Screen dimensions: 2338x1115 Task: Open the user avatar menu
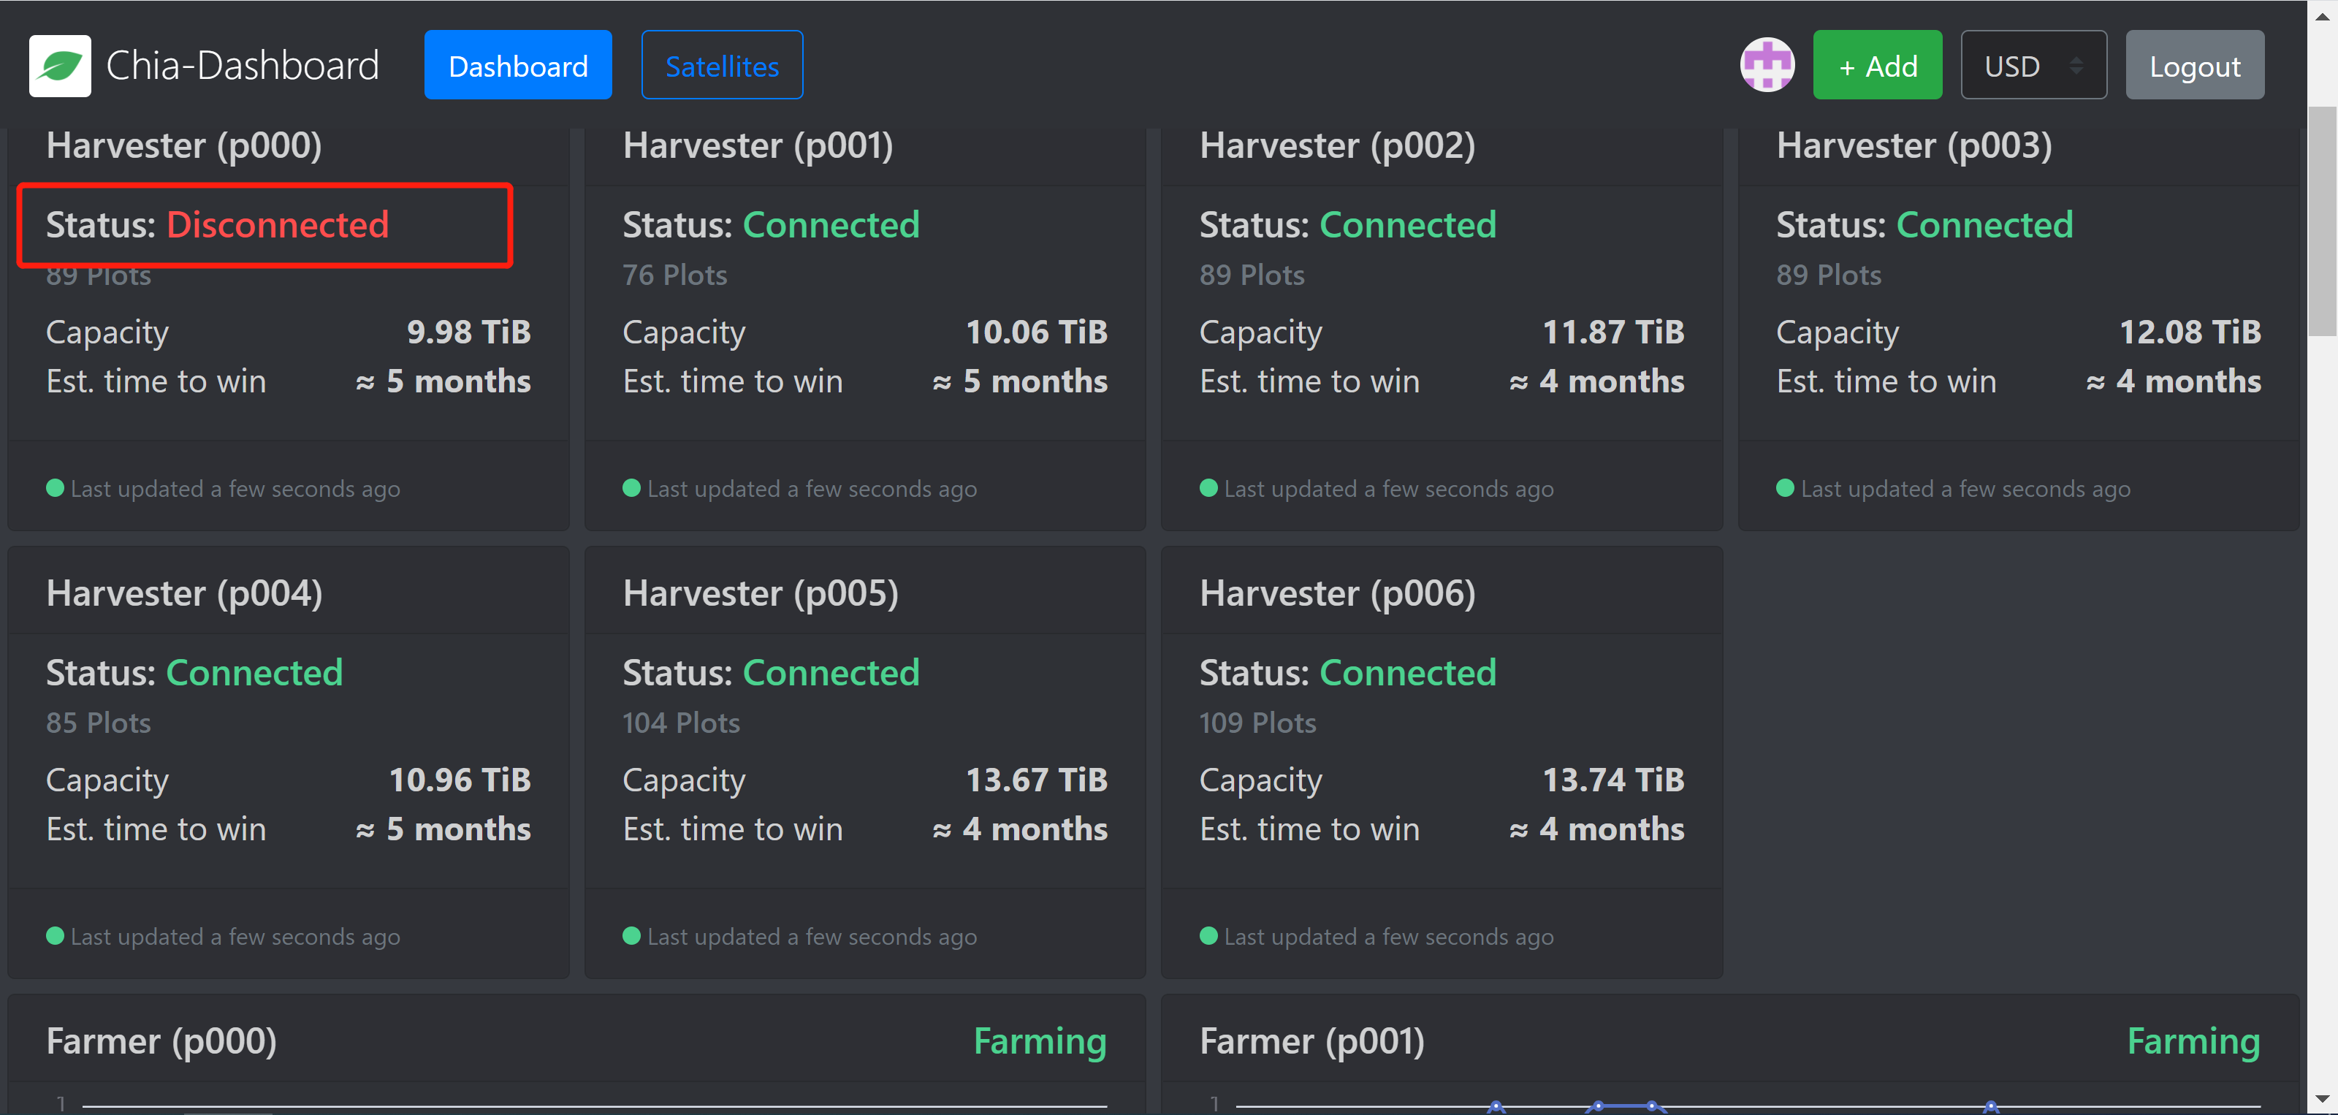1766,64
